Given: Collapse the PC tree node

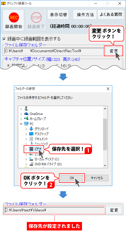Looking at the screenshot, I should coord(21,124).
